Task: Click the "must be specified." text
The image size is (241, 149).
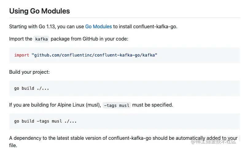Action: click(x=153, y=105)
